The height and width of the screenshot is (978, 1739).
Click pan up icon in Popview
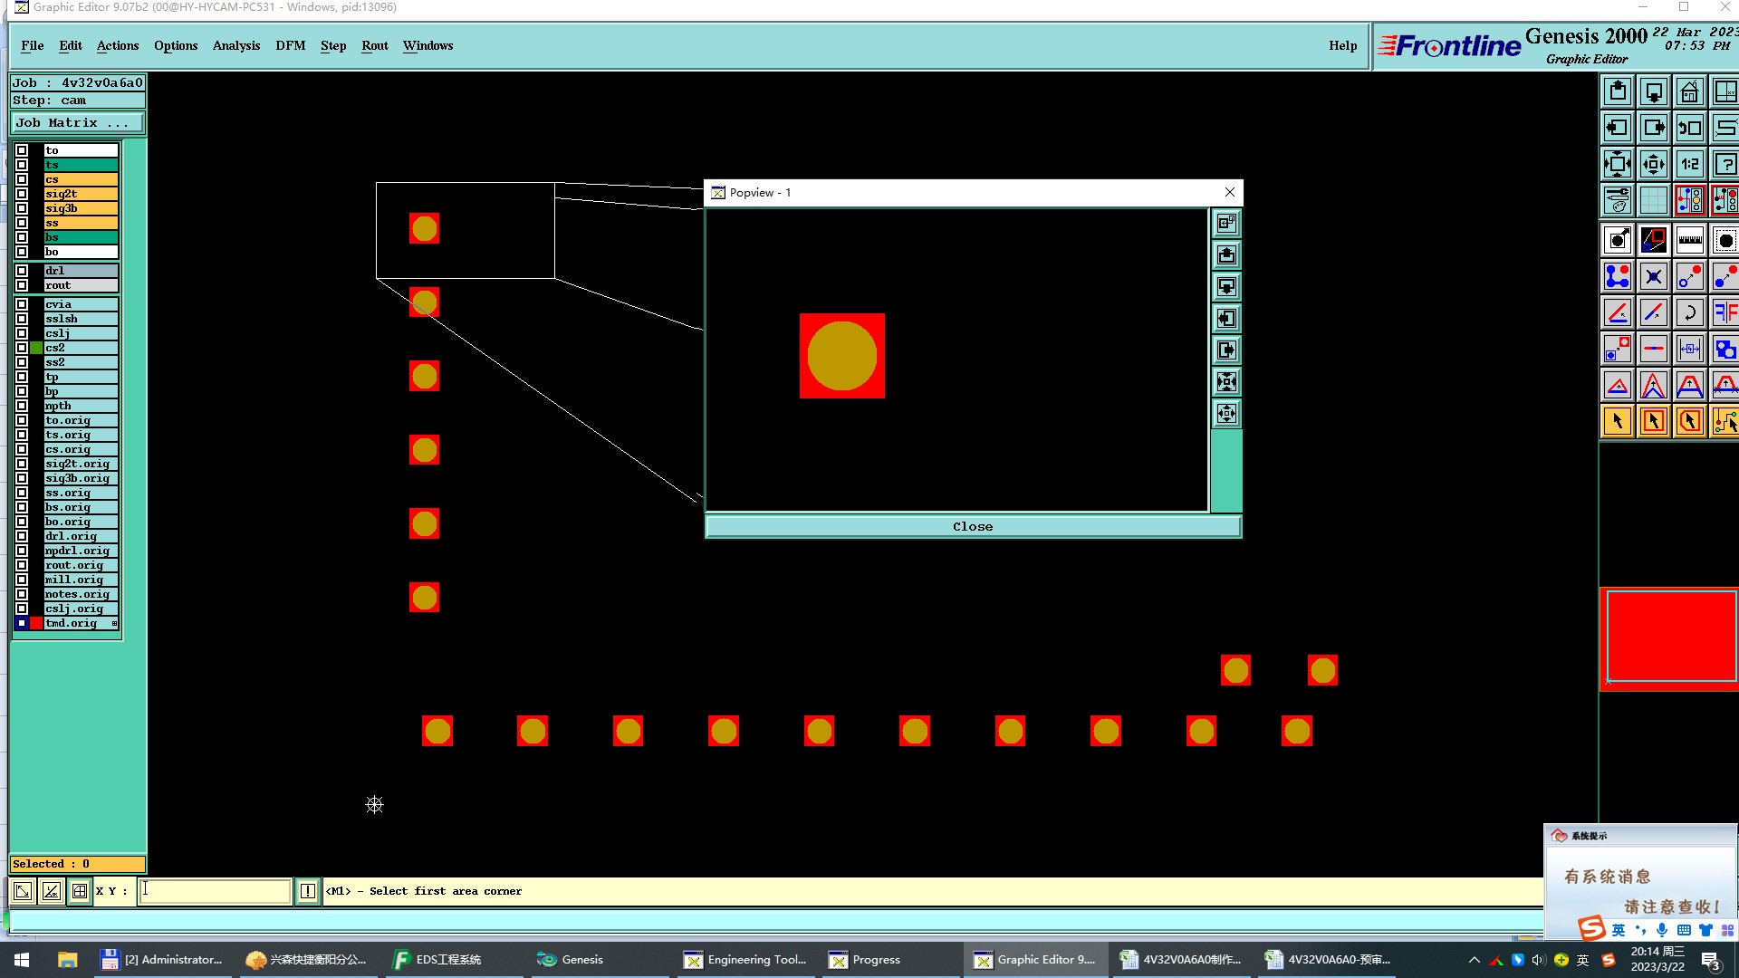[1226, 255]
